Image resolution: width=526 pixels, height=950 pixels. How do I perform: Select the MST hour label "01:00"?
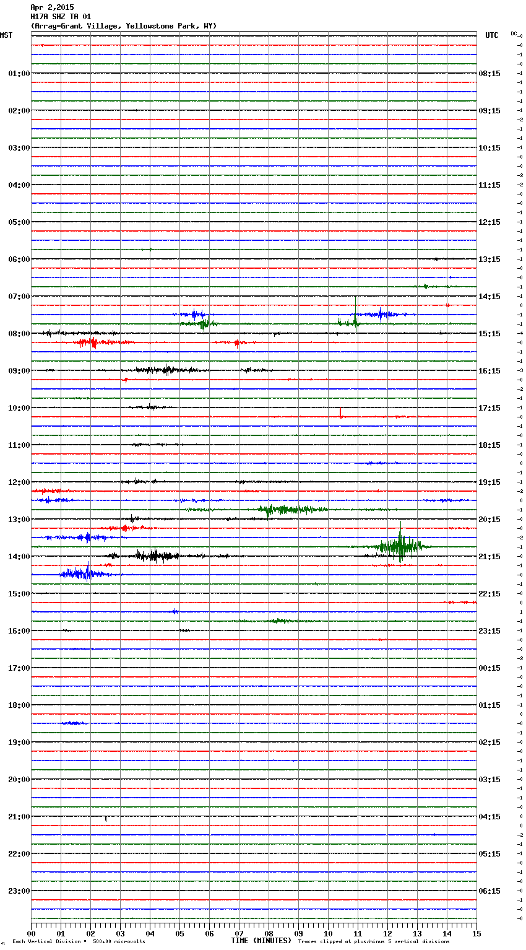pyautogui.click(x=19, y=74)
